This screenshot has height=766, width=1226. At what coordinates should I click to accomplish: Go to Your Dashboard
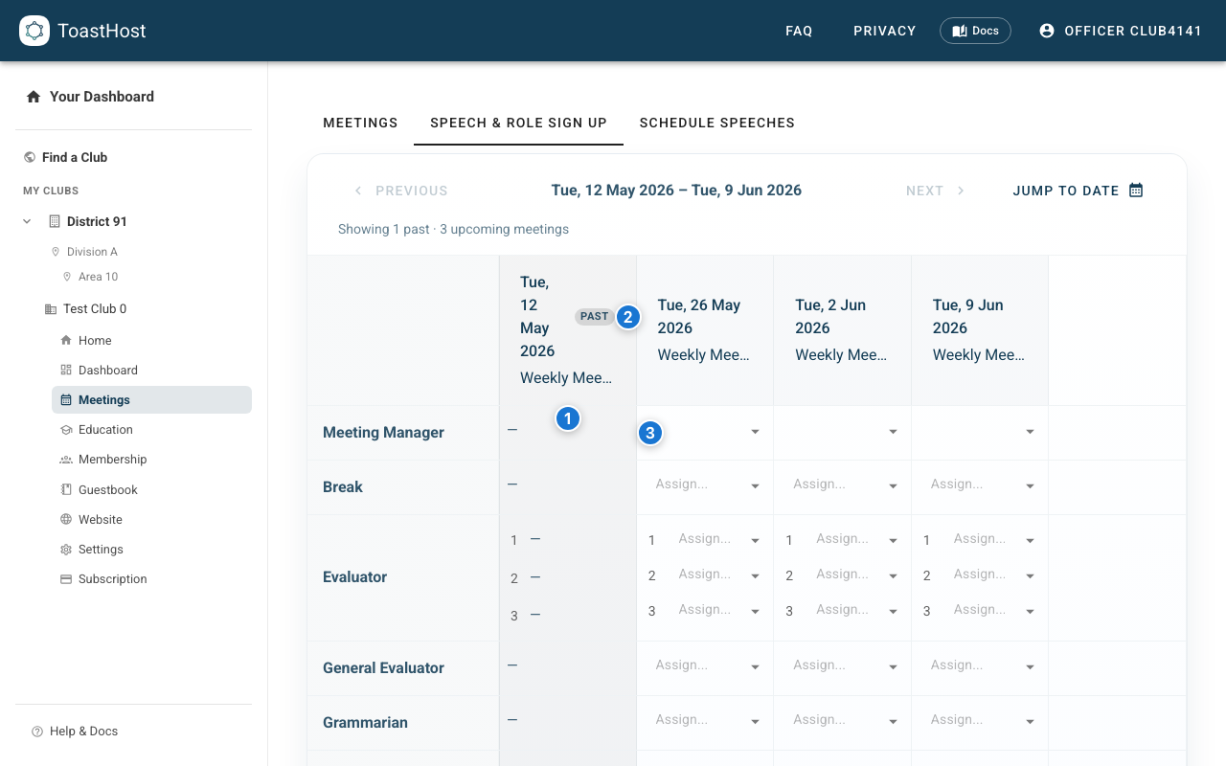coord(102,97)
